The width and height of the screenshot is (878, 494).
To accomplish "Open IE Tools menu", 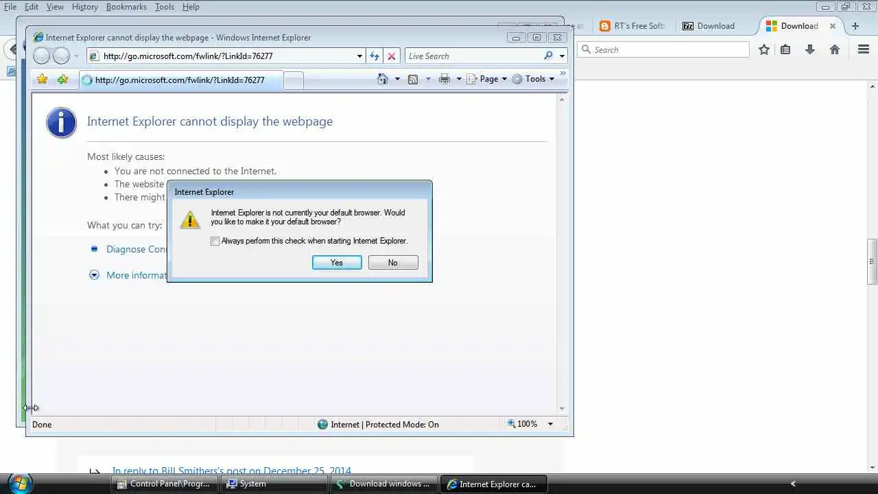I will (x=534, y=79).
